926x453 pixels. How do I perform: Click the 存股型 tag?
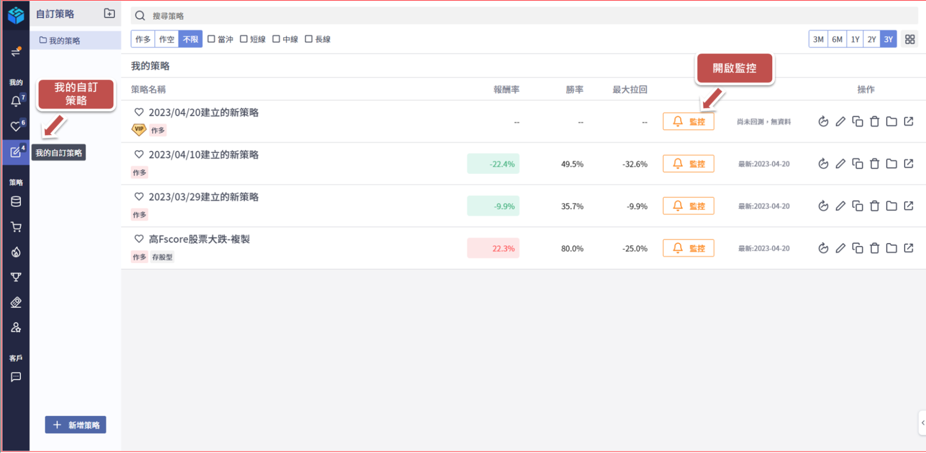pyautogui.click(x=162, y=257)
